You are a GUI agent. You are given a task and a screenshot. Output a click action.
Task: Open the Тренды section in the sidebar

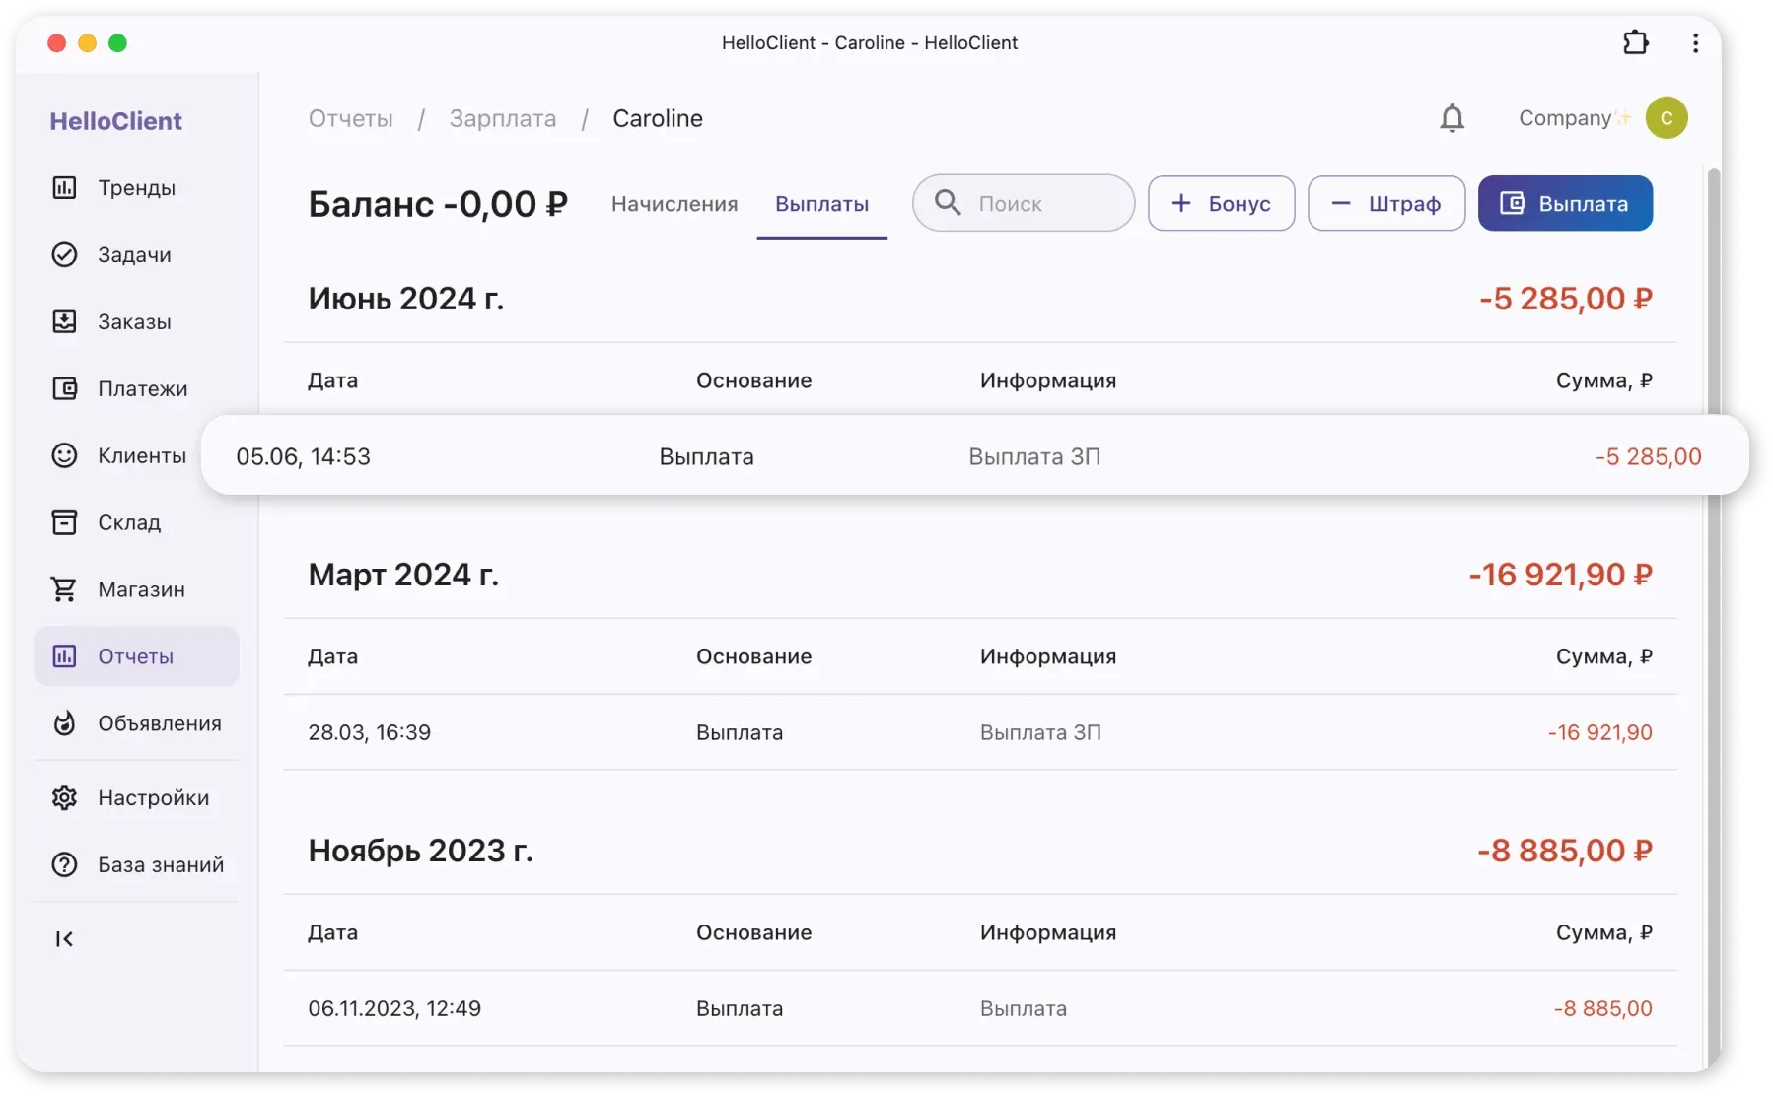pos(135,187)
